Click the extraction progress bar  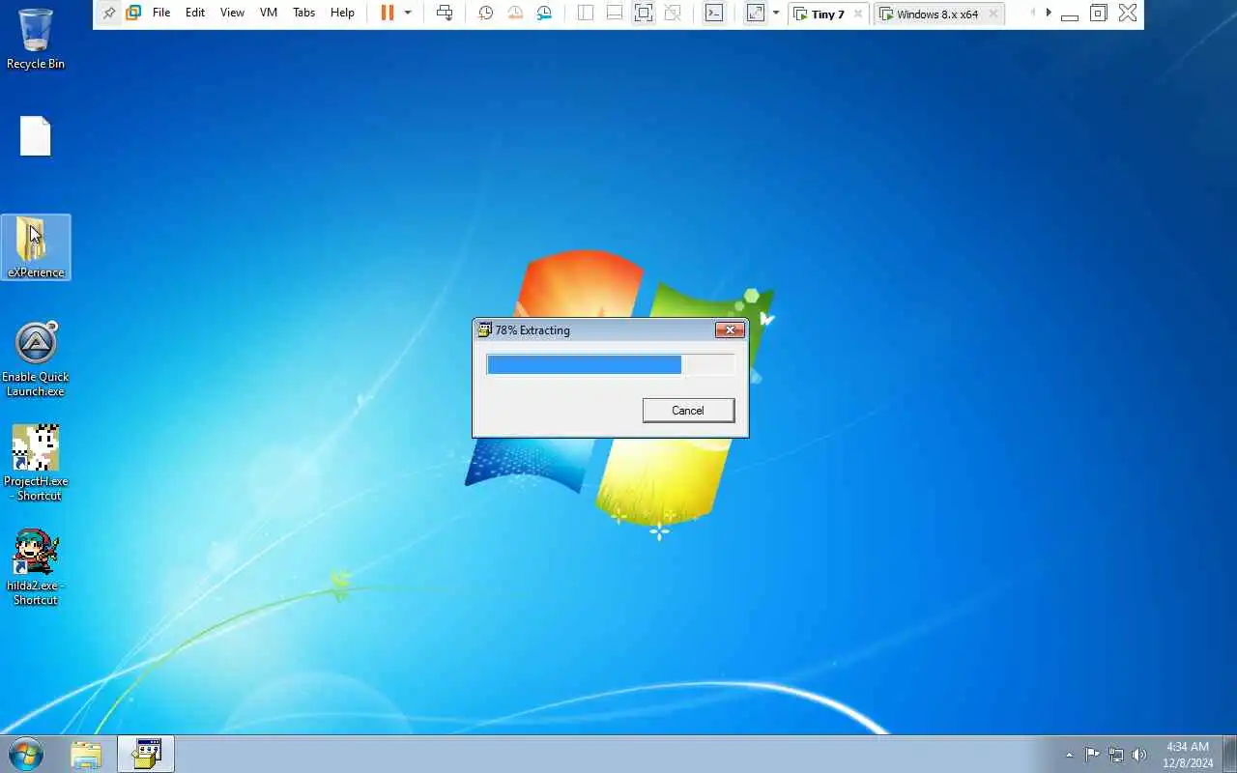pyautogui.click(x=611, y=364)
